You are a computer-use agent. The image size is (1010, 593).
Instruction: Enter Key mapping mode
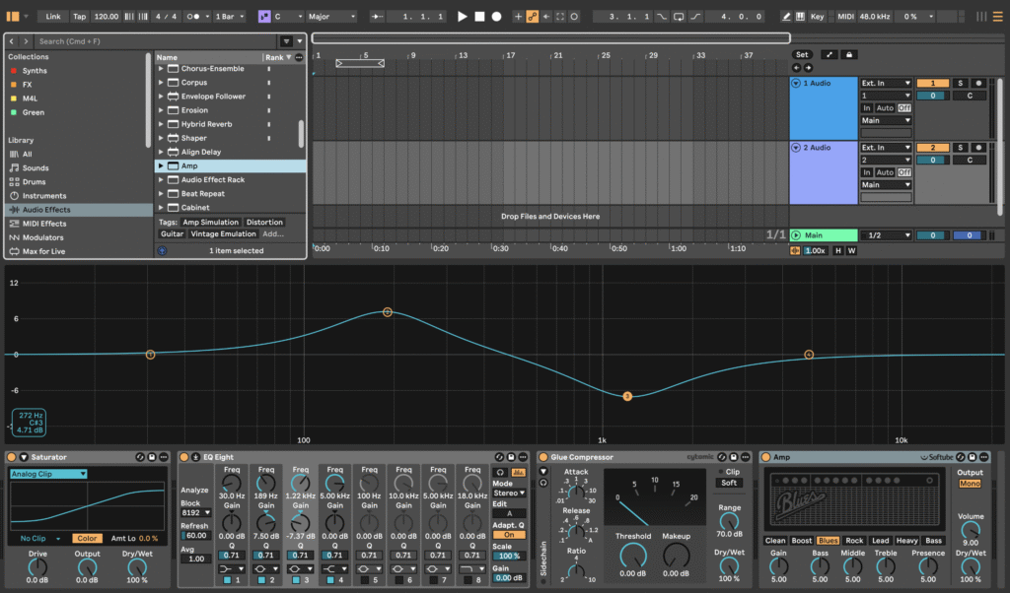point(818,16)
